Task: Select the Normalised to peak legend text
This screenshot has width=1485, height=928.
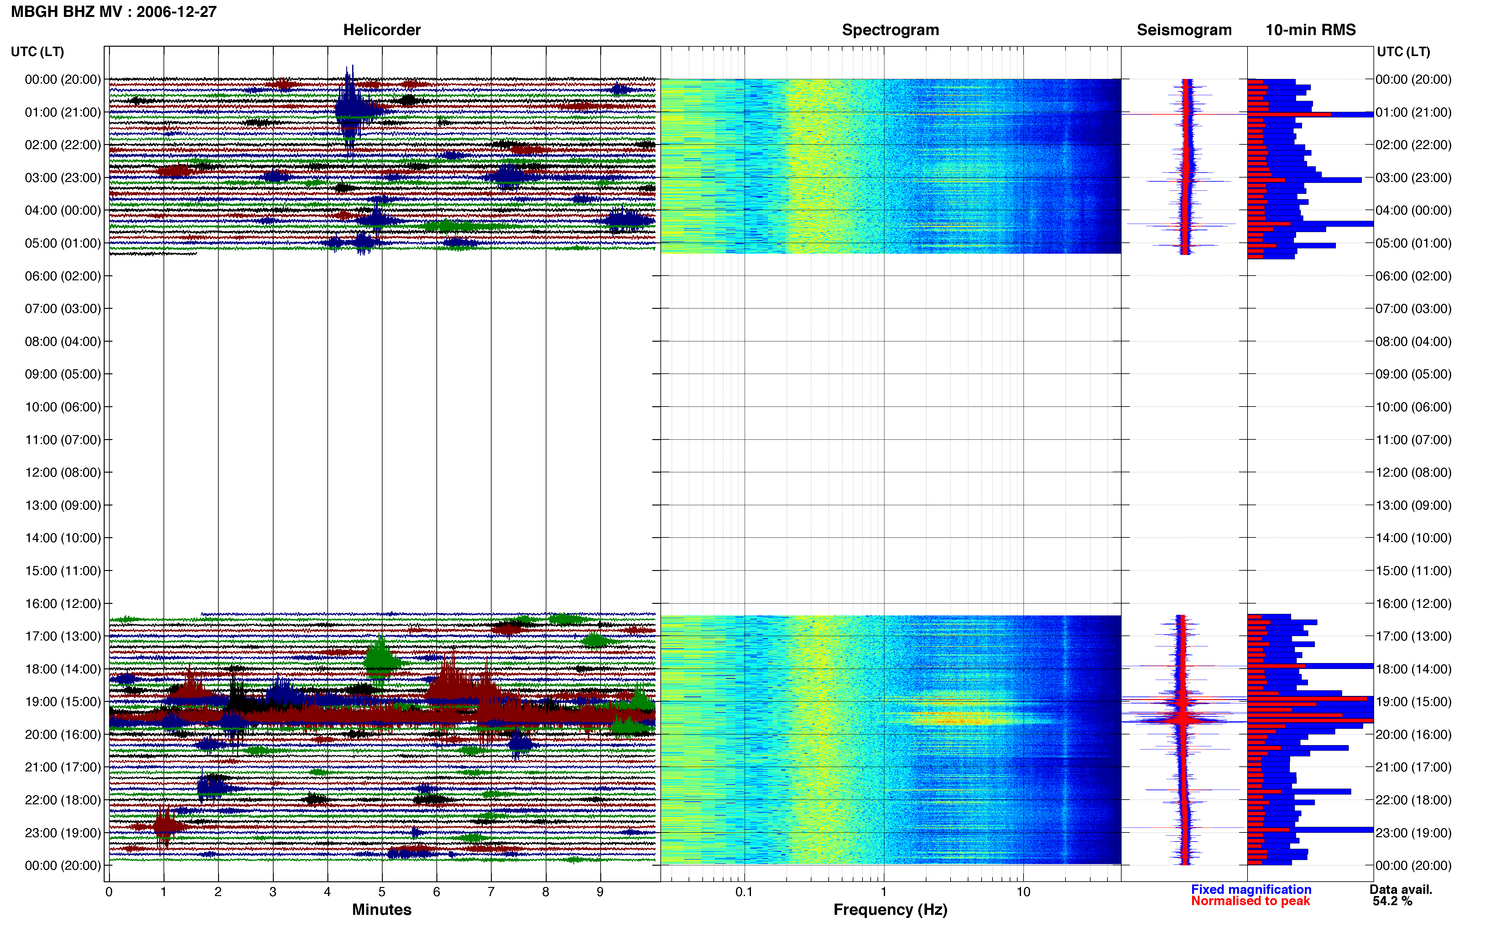Action: pos(1250,901)
